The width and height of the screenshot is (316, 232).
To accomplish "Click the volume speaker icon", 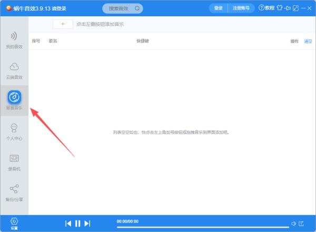I will tap(294, 224).
